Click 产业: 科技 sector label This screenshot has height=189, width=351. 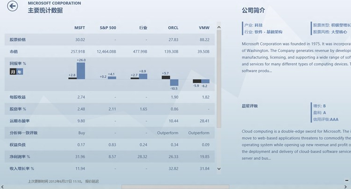point(253,25)
